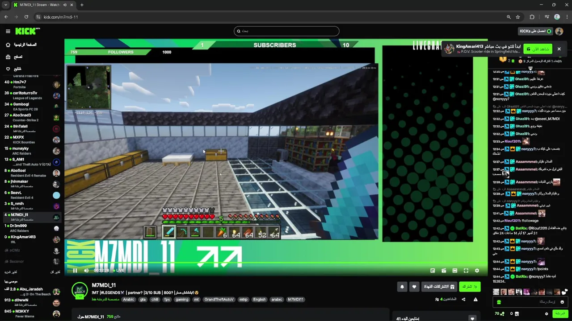
Task: Open KingAmari413 IRL channel in sidebar
Action: (31, 239)
